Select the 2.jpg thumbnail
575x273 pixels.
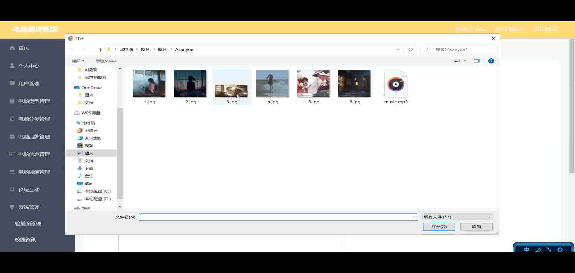190,84
